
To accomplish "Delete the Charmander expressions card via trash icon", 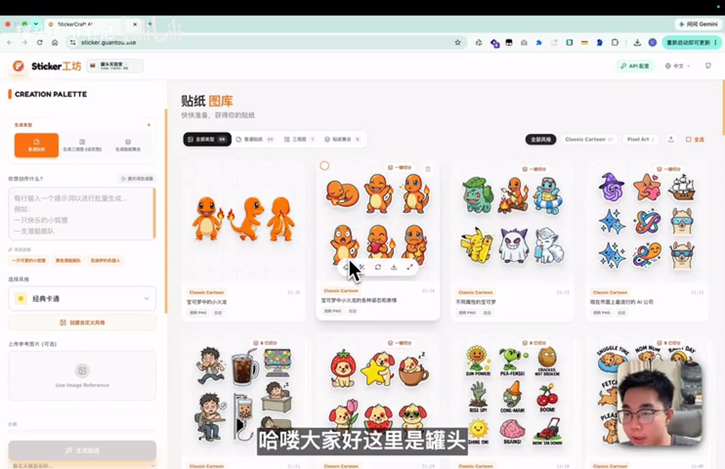I will (428, 169).
